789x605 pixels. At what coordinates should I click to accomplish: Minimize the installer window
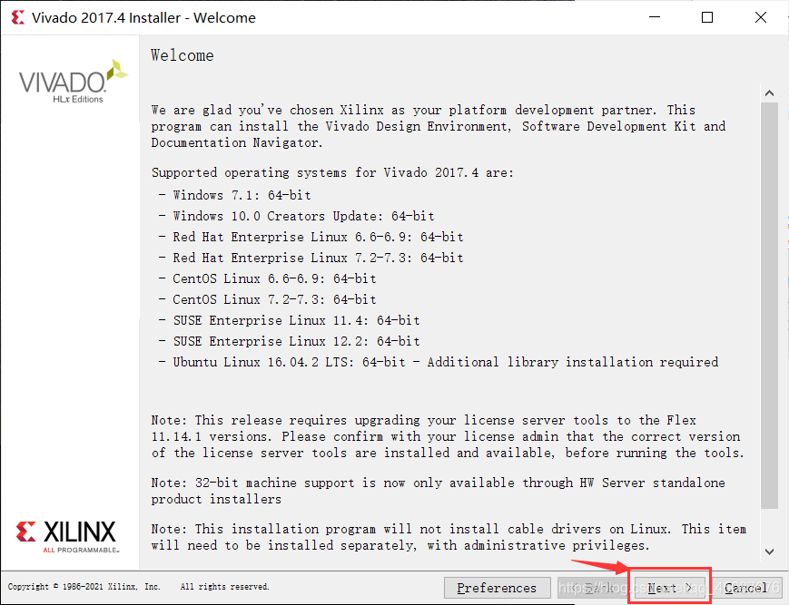[654, 17]
